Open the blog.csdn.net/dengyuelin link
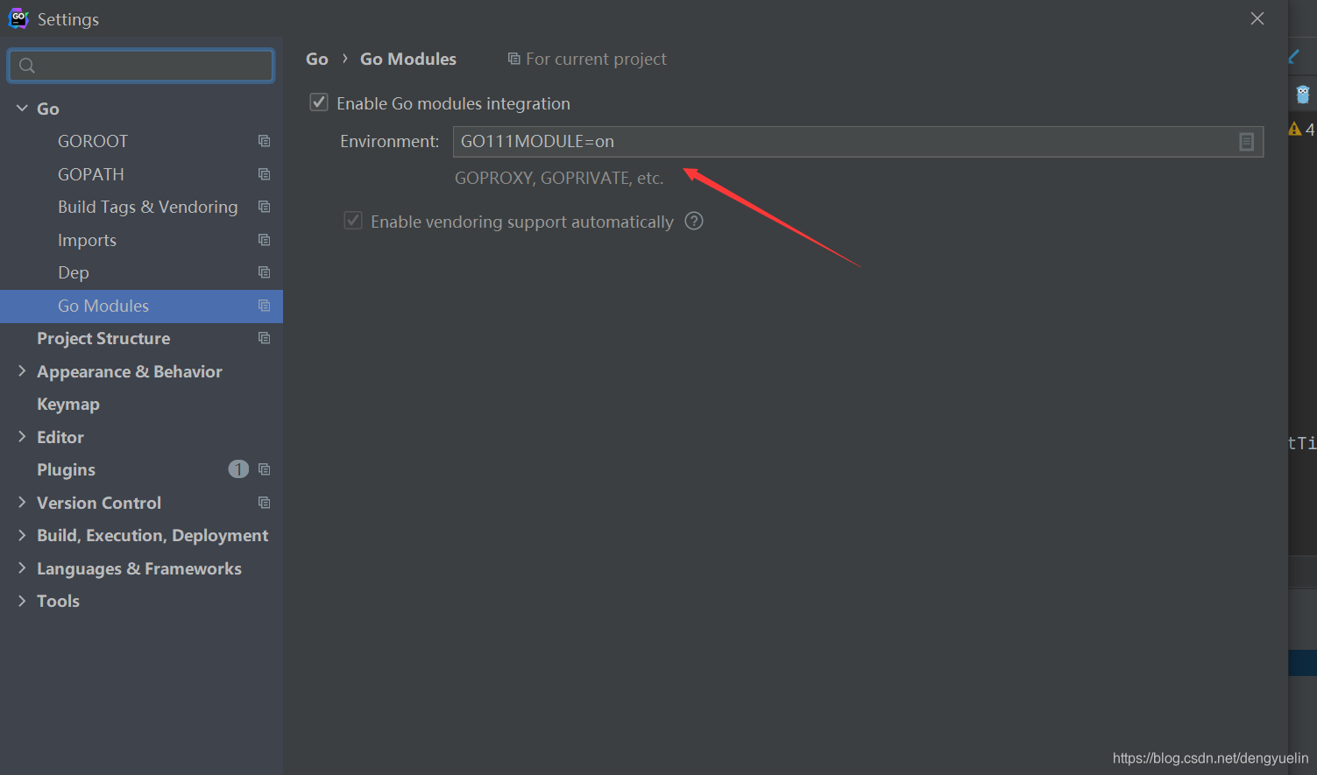 1209,758
